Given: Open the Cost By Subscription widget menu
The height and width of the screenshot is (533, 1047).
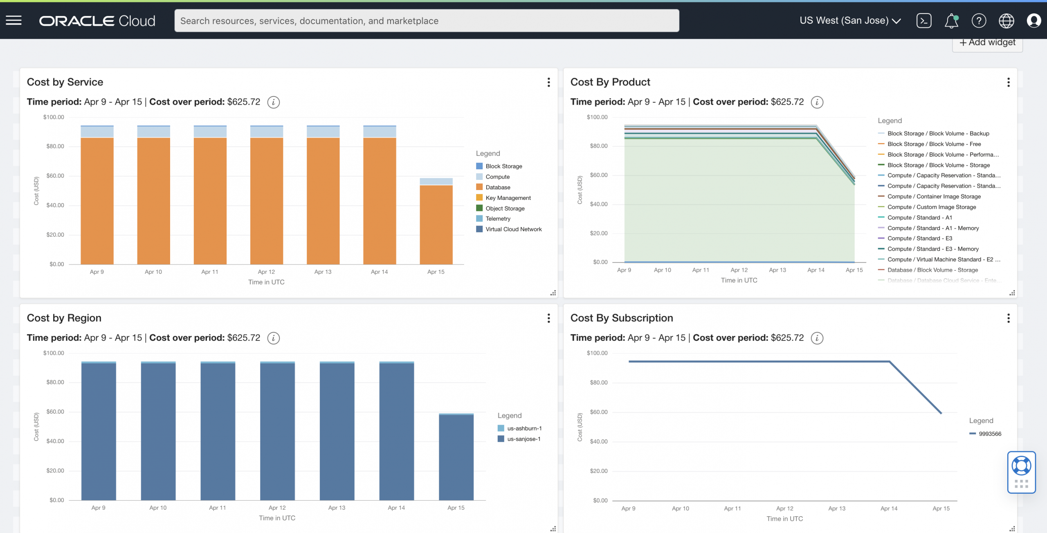Looking at the screenshot, I should pyautogui.click(x=1009, y=318).
